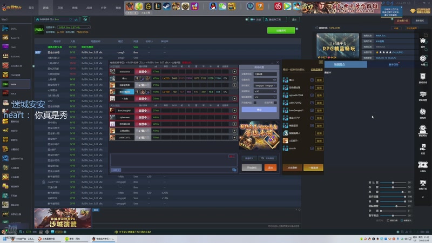Toggle the camera-icon button under the ad banner
Viewport: 432px width, 243px height.
tap(267, 158)
